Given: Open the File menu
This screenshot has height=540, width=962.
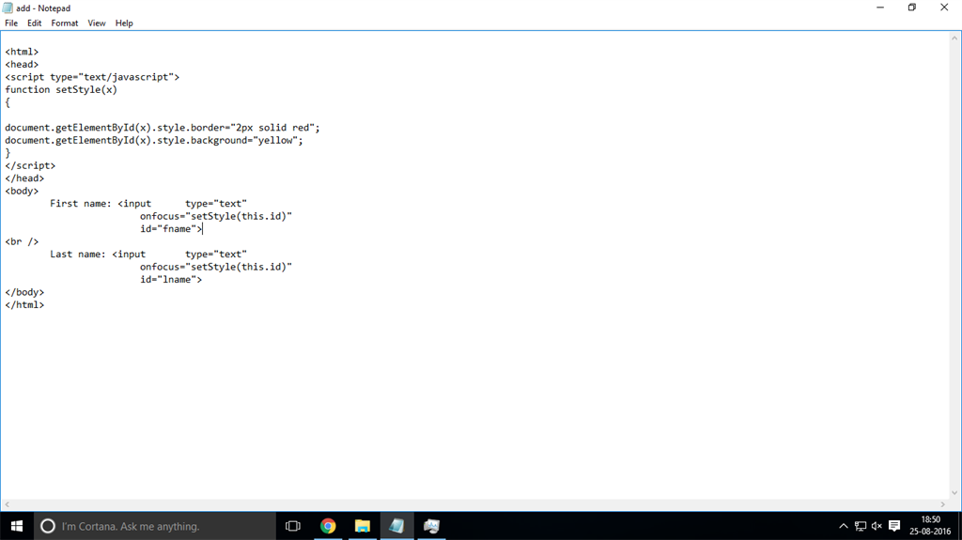Looking at the screenshot, I should pos(11,23).
